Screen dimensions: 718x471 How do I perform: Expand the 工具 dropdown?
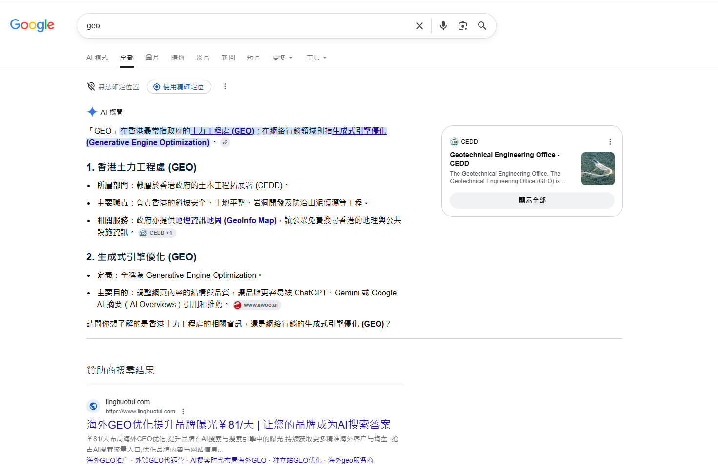pyautogui.click(x=317, y=58)
